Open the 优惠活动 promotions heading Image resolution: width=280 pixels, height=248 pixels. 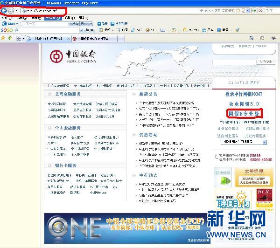pos(148,135)
